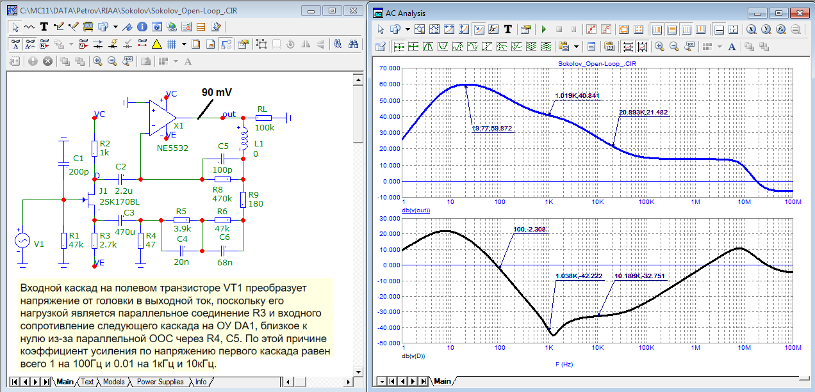Click the yellow triangle icon in schematic toolbar
Viewport: 815px width, 392px height.
point(156,44)
